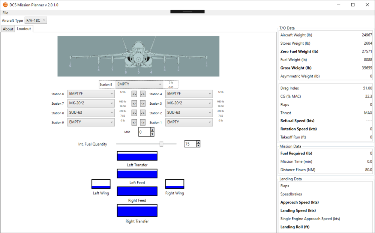The width and height of the screenshot is (375, 233).
Task: Decrease M61 rounds with down arrow
Action: pyautogui.click(x=152, y=134)
